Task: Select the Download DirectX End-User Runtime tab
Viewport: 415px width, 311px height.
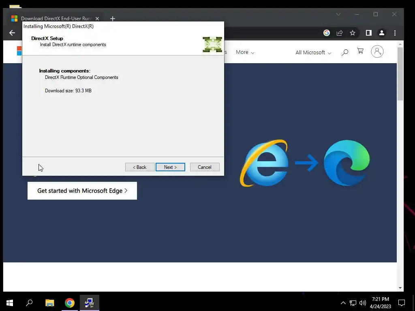Action: click(56, 19)
